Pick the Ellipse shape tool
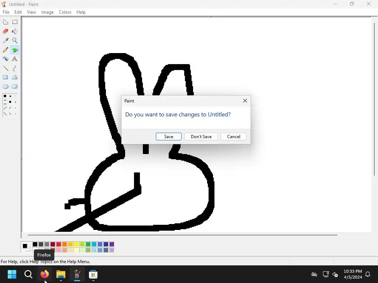The width and height of the screenshot is (378, 283). (6, 87)
